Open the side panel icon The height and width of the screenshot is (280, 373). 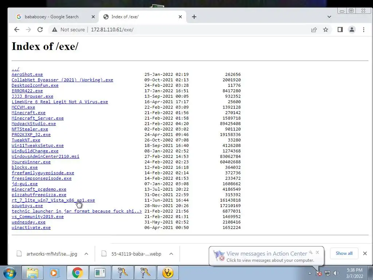(340, 30)
